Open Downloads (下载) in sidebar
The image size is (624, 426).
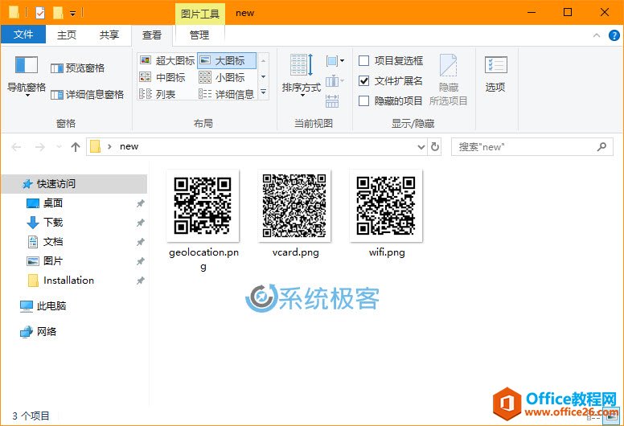click(x=53, y=223)
